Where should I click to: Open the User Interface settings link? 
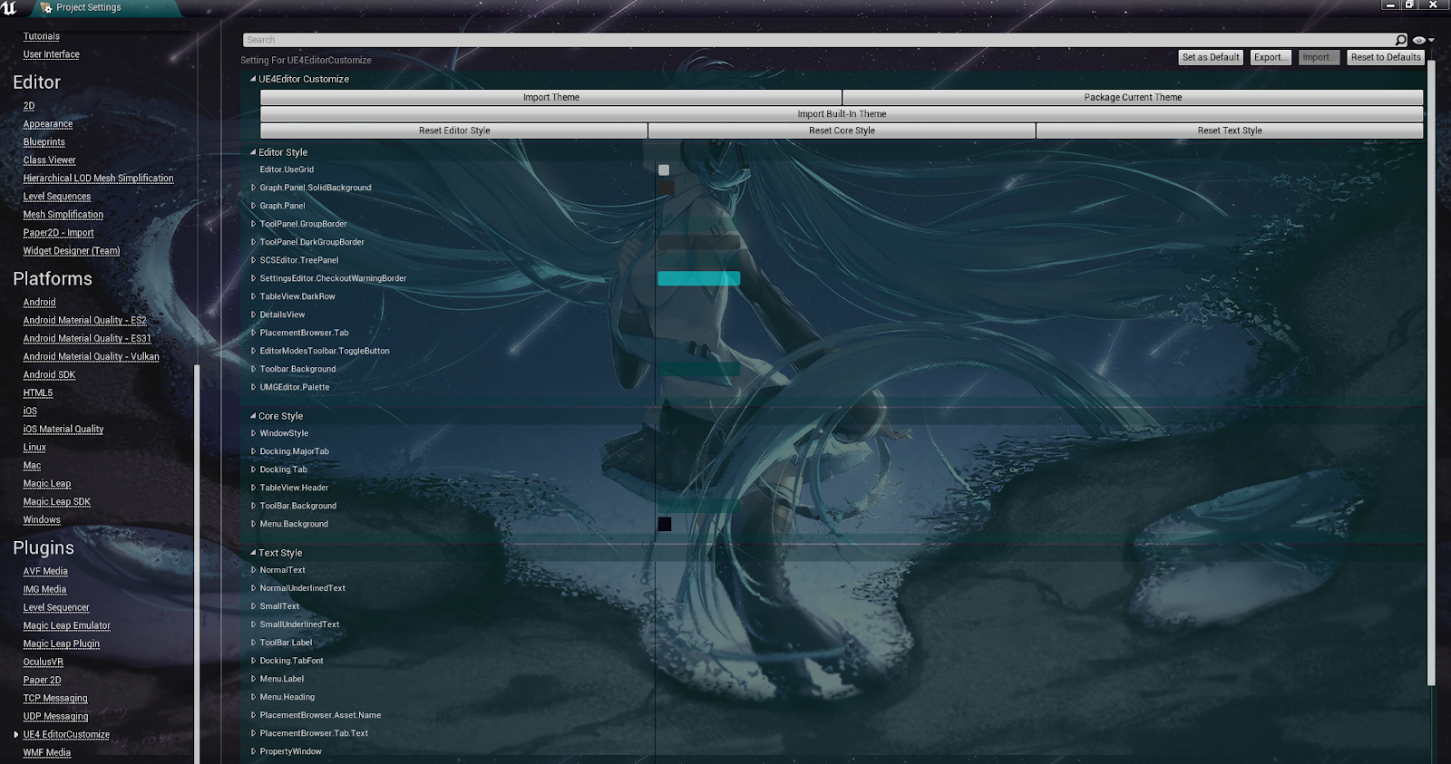tap(52, 54)
